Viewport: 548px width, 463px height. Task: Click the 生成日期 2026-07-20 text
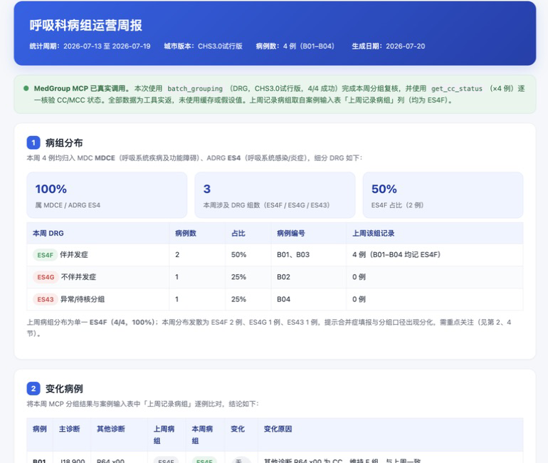389,46
